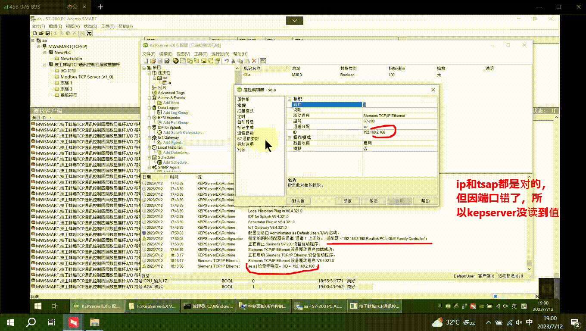Click the New Project toolbar icon in KEPServerEX
586x331 pixels.
[146, 60]
